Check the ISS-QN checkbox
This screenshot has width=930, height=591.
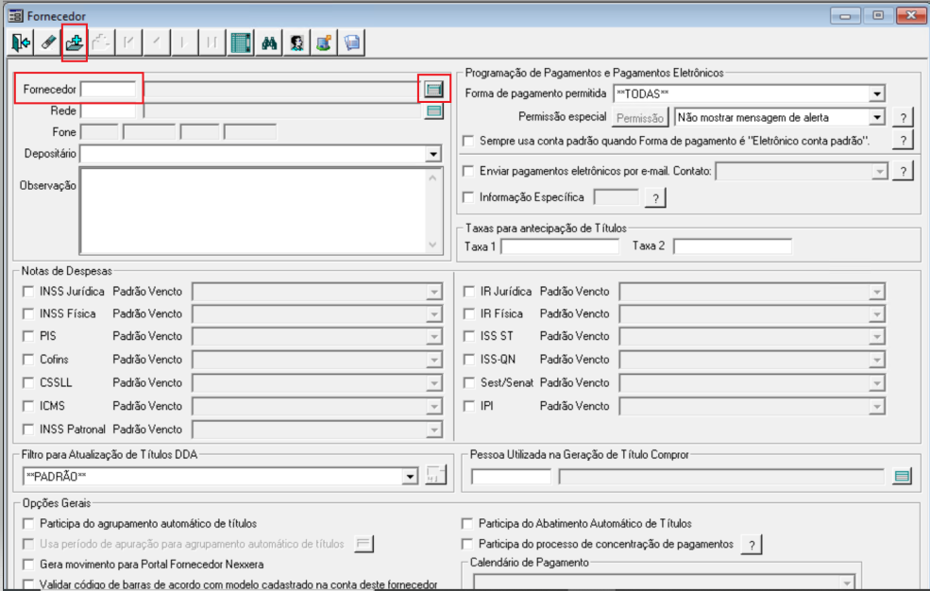point(469,359)
